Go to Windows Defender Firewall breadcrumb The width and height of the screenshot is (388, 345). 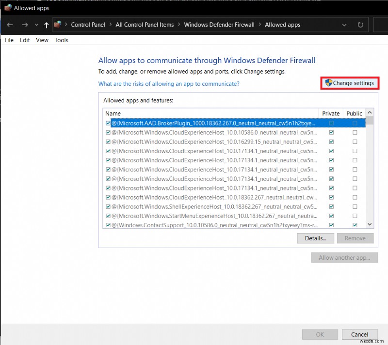click(219, 25)
